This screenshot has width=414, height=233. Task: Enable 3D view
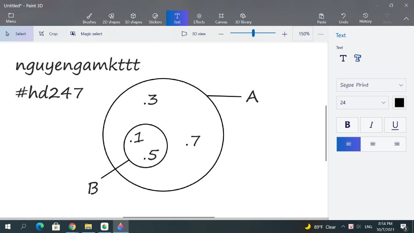tap(194, 34)
